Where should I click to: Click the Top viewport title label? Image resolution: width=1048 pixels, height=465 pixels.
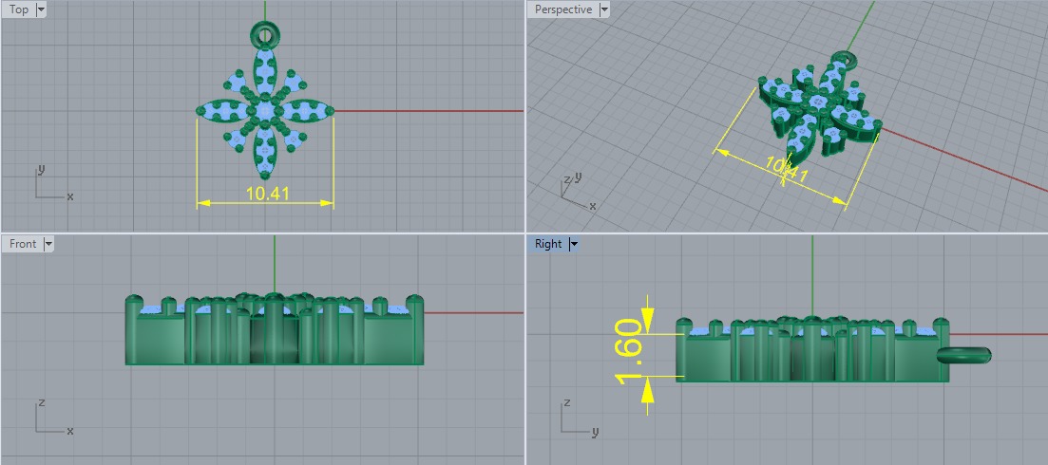[x=19, y=9]
